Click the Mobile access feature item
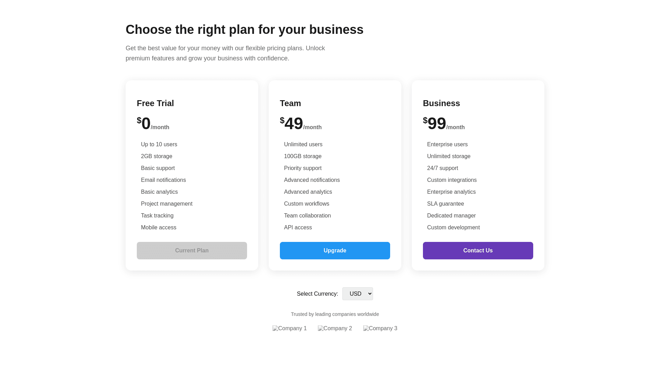 click(x=159, y=228)
